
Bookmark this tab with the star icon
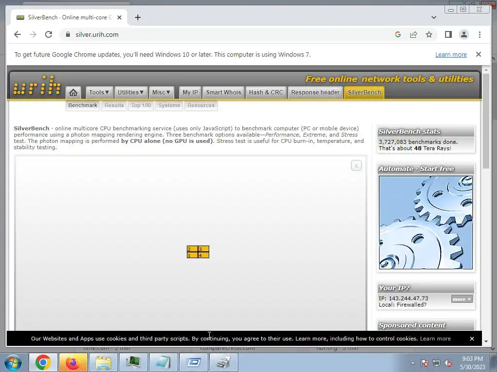(x=429, y=34)
